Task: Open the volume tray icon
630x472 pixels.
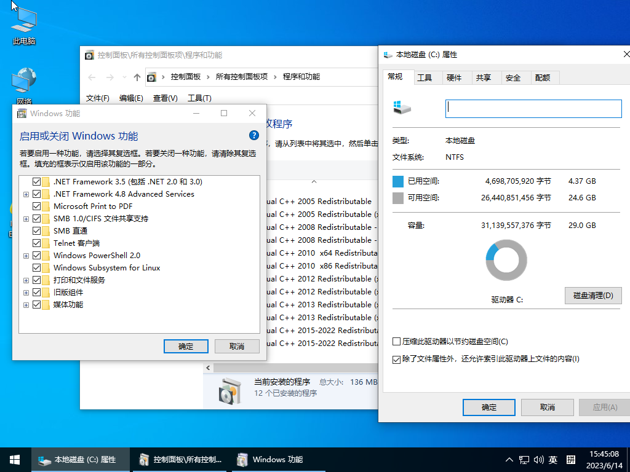Action: point(538,460)
